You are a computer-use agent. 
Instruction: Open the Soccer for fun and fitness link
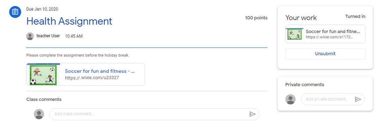(100, 71)
